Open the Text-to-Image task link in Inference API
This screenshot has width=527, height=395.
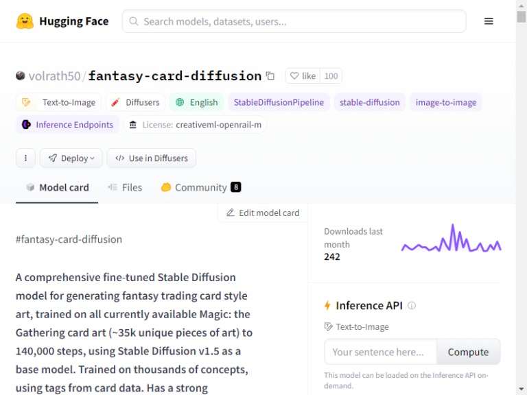357,326
